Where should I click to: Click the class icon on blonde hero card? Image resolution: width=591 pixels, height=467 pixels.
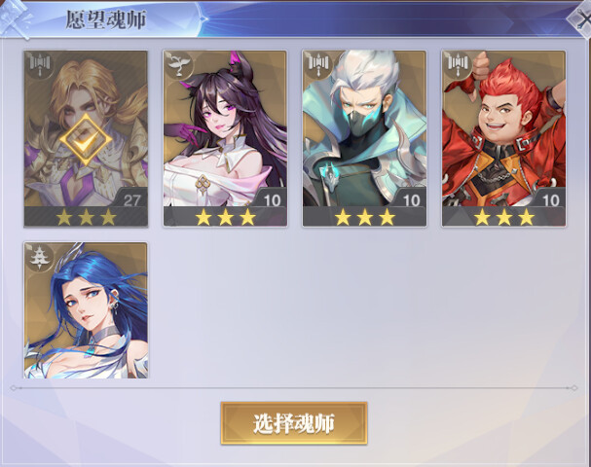[40, 65]
